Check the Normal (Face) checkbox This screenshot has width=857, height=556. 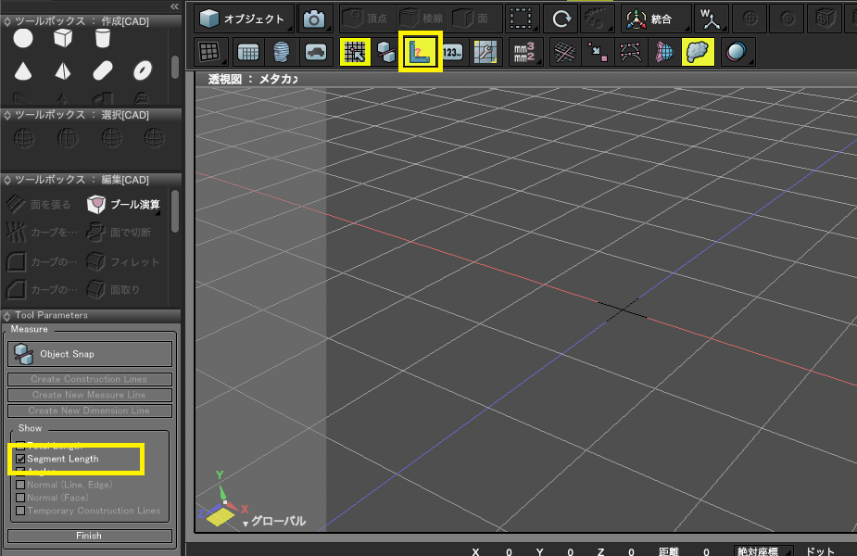[x=20, y=498]
